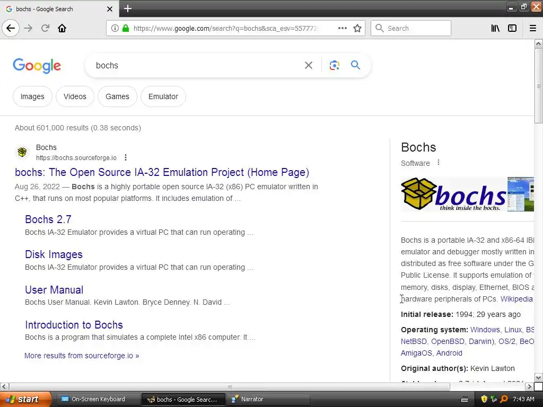Viewport: 543px width, 407px height.
Task: Clear the Google search box with X
Action: tap(309, 65)
